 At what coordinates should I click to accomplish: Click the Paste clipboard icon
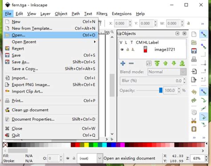tap(194, 129)
